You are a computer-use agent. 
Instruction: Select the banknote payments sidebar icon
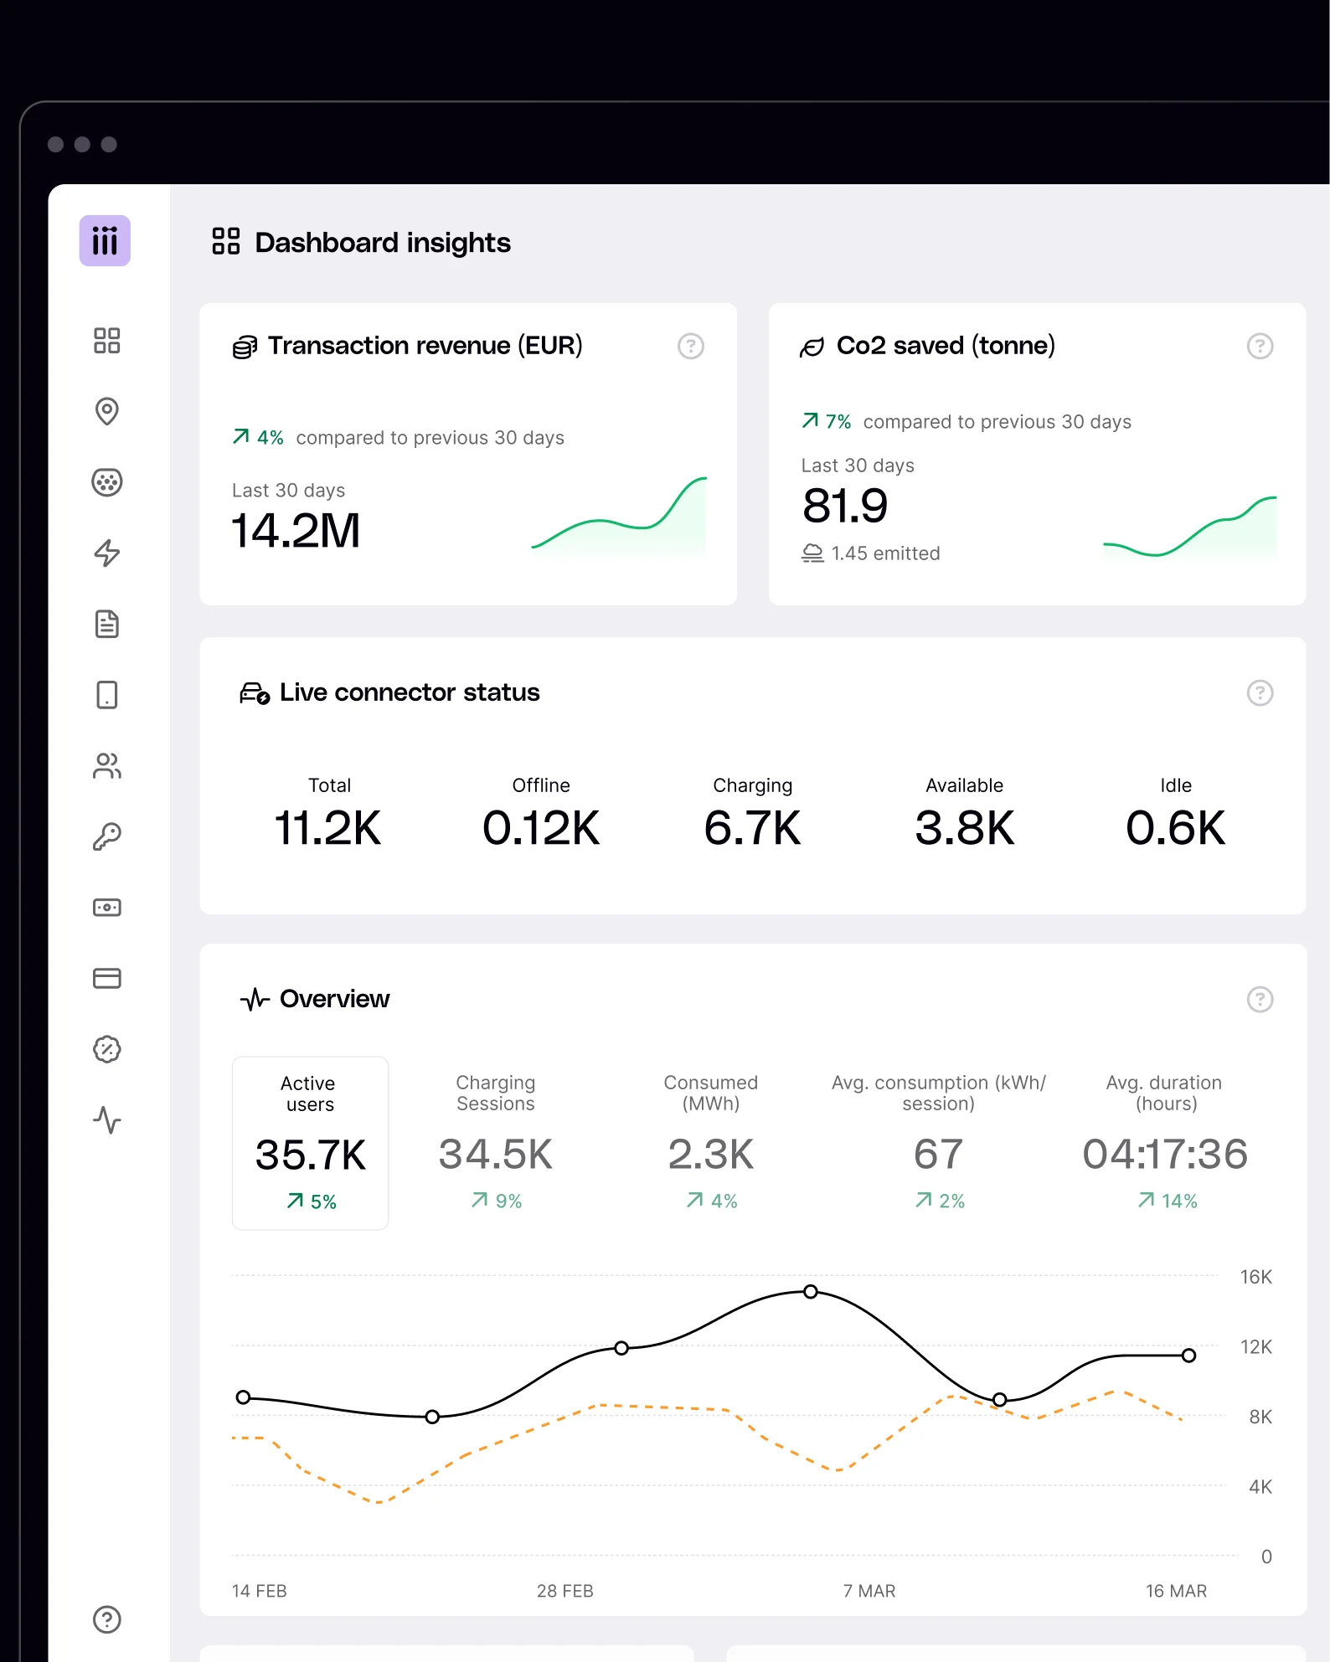coord(107,908)
